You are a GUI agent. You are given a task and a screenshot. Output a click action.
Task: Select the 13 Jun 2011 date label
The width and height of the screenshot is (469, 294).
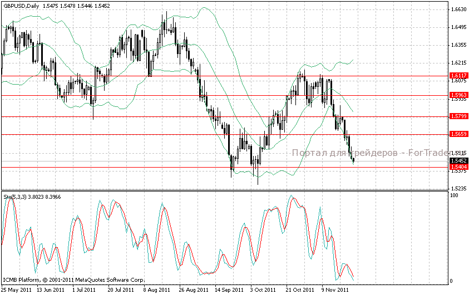(51, 290)
